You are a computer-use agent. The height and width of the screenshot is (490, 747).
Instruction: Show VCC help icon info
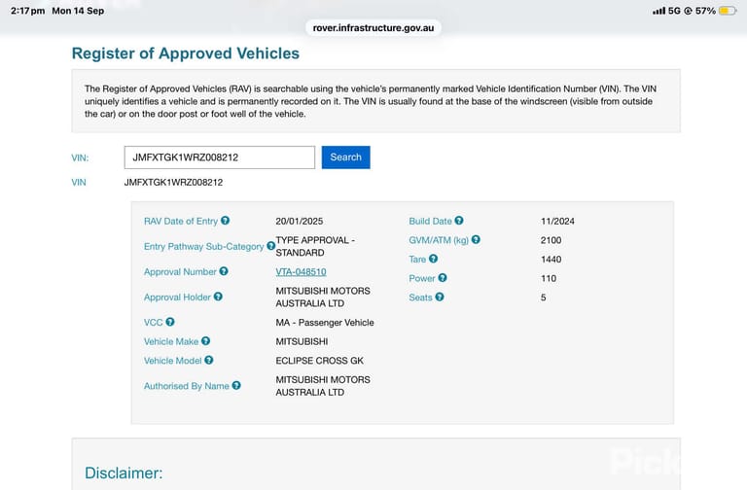(170, 322)
